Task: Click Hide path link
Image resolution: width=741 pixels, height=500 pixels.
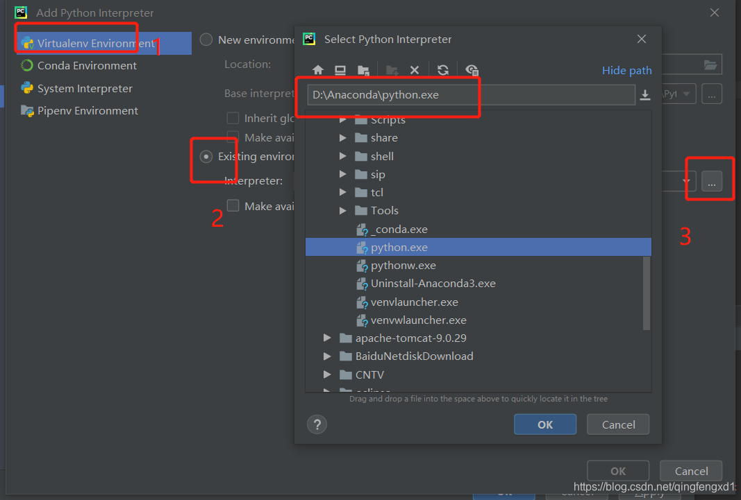Action: coord(626,70)
